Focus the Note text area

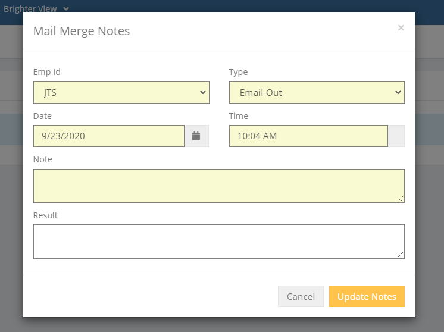[x=218, y=186]
